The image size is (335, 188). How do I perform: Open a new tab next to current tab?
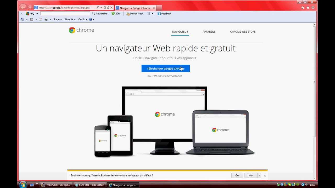[159, 8]
